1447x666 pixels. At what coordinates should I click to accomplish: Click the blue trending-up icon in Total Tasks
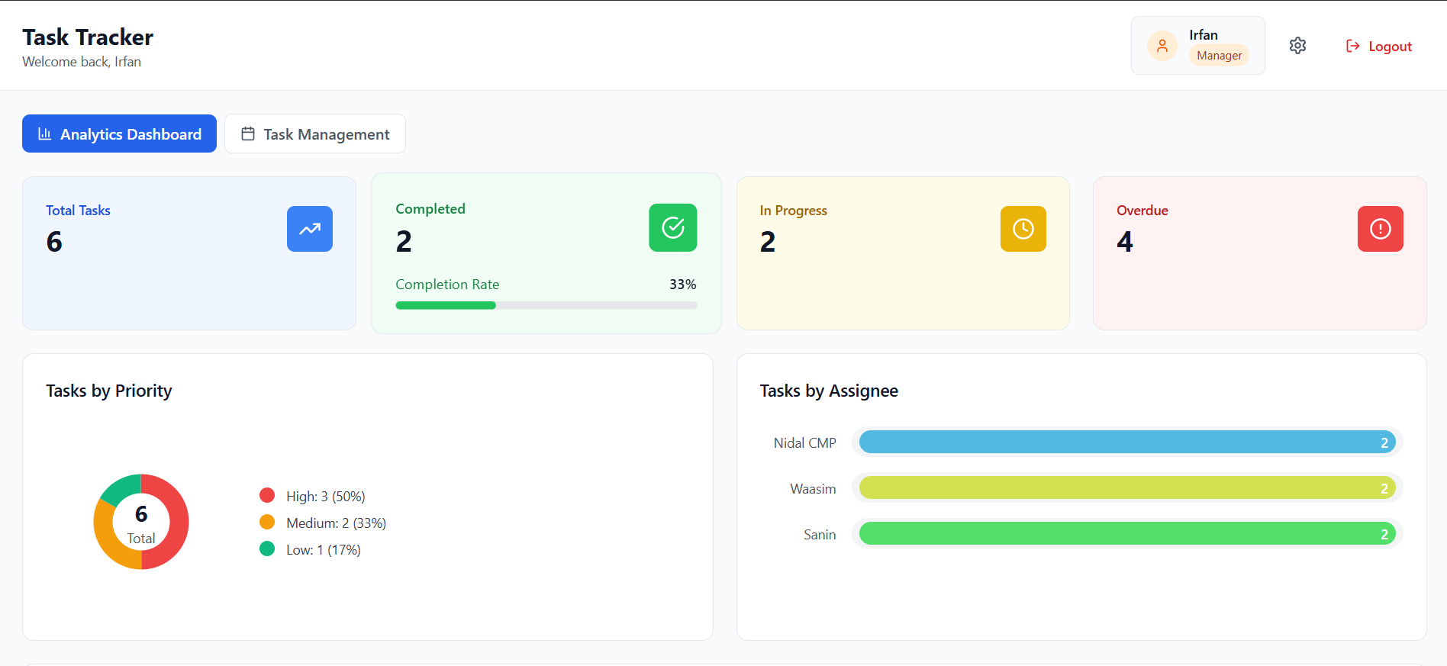310,229
